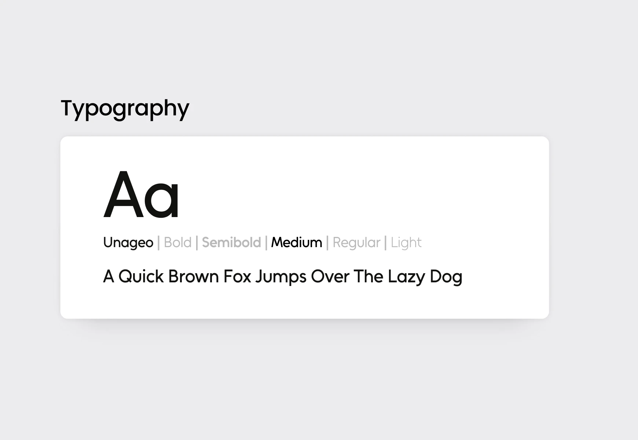Viewport: 638px width, 440px height.
Task: Click the word Over in the pangram
Action: pos(330,276)
